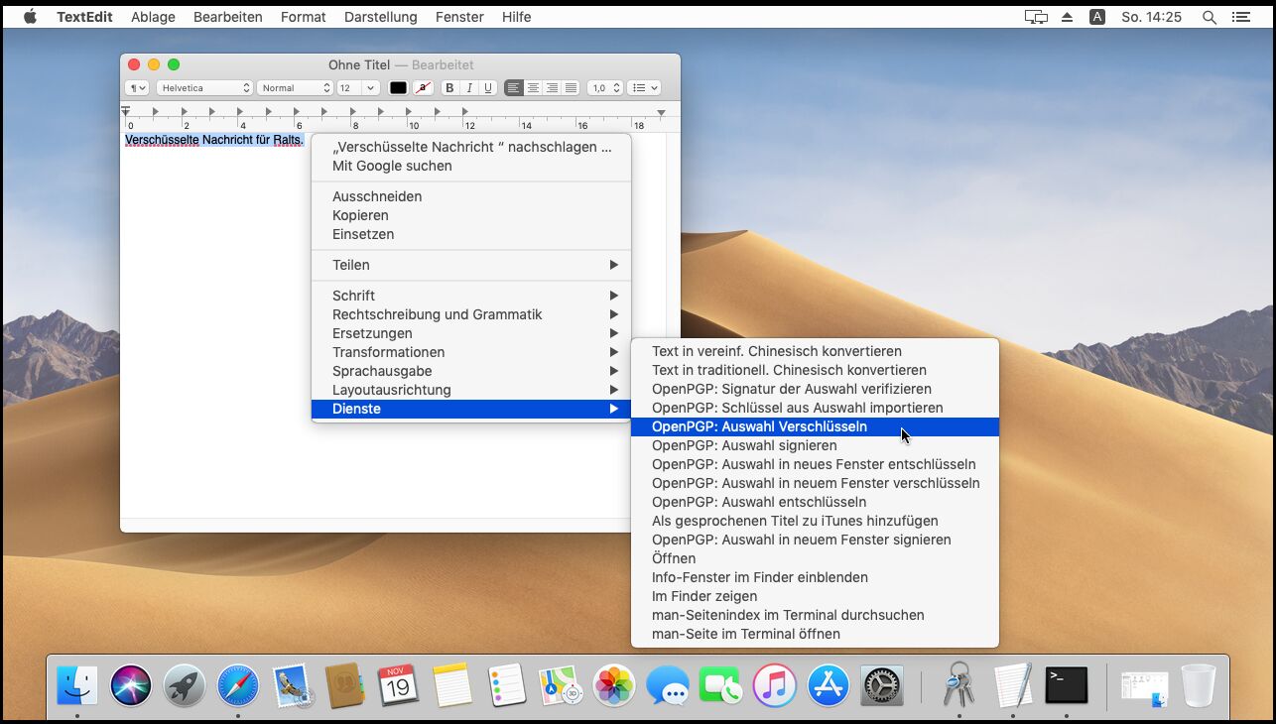Open the list bullets and numbering button
Image resolution: width=1276 pixels, height=724 pixels.
coord(645,88)
